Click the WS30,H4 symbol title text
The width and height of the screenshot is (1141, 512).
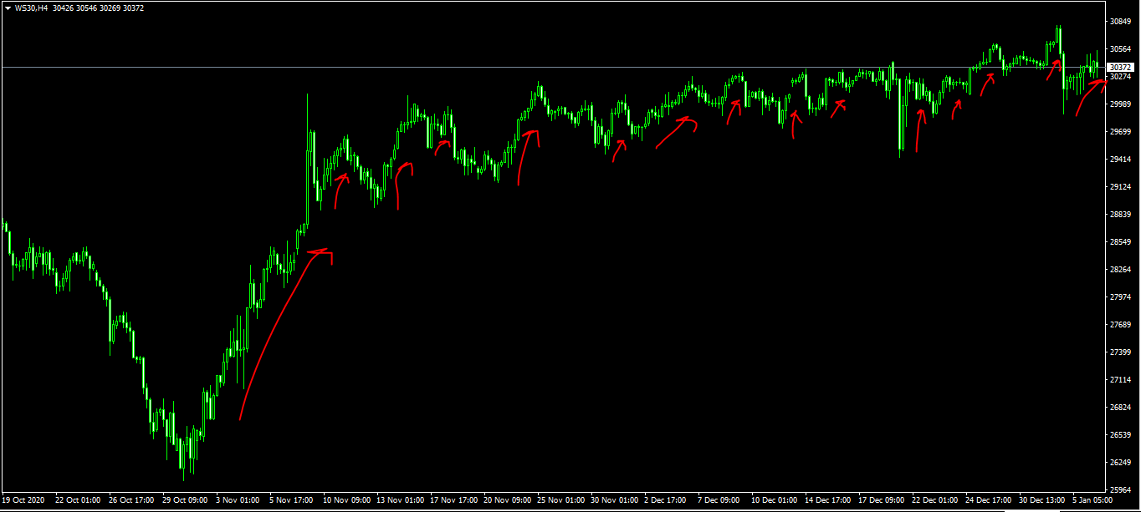(x=30, y=8)
